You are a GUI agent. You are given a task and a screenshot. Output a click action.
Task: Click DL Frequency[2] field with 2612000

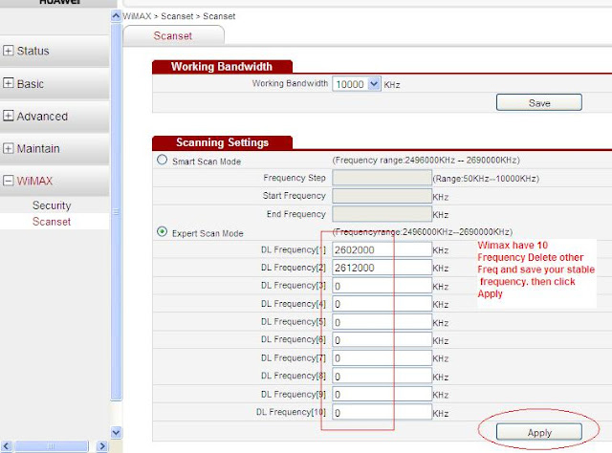point(382,268)
